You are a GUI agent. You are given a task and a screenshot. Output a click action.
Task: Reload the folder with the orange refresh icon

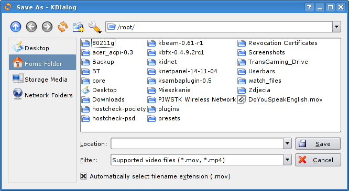[x=63, y=27]
